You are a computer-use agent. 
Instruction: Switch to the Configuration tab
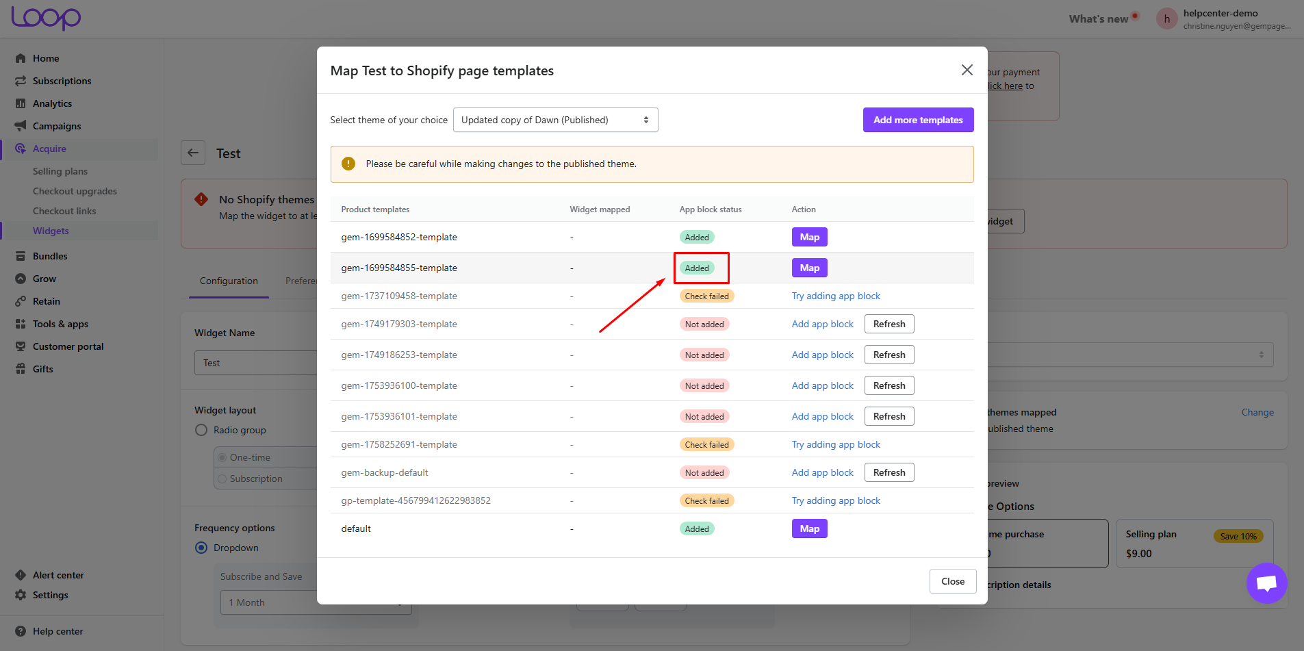(x=229, y=281)
